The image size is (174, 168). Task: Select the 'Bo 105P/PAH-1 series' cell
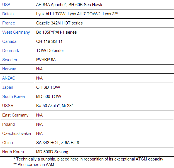pos(104,32)
